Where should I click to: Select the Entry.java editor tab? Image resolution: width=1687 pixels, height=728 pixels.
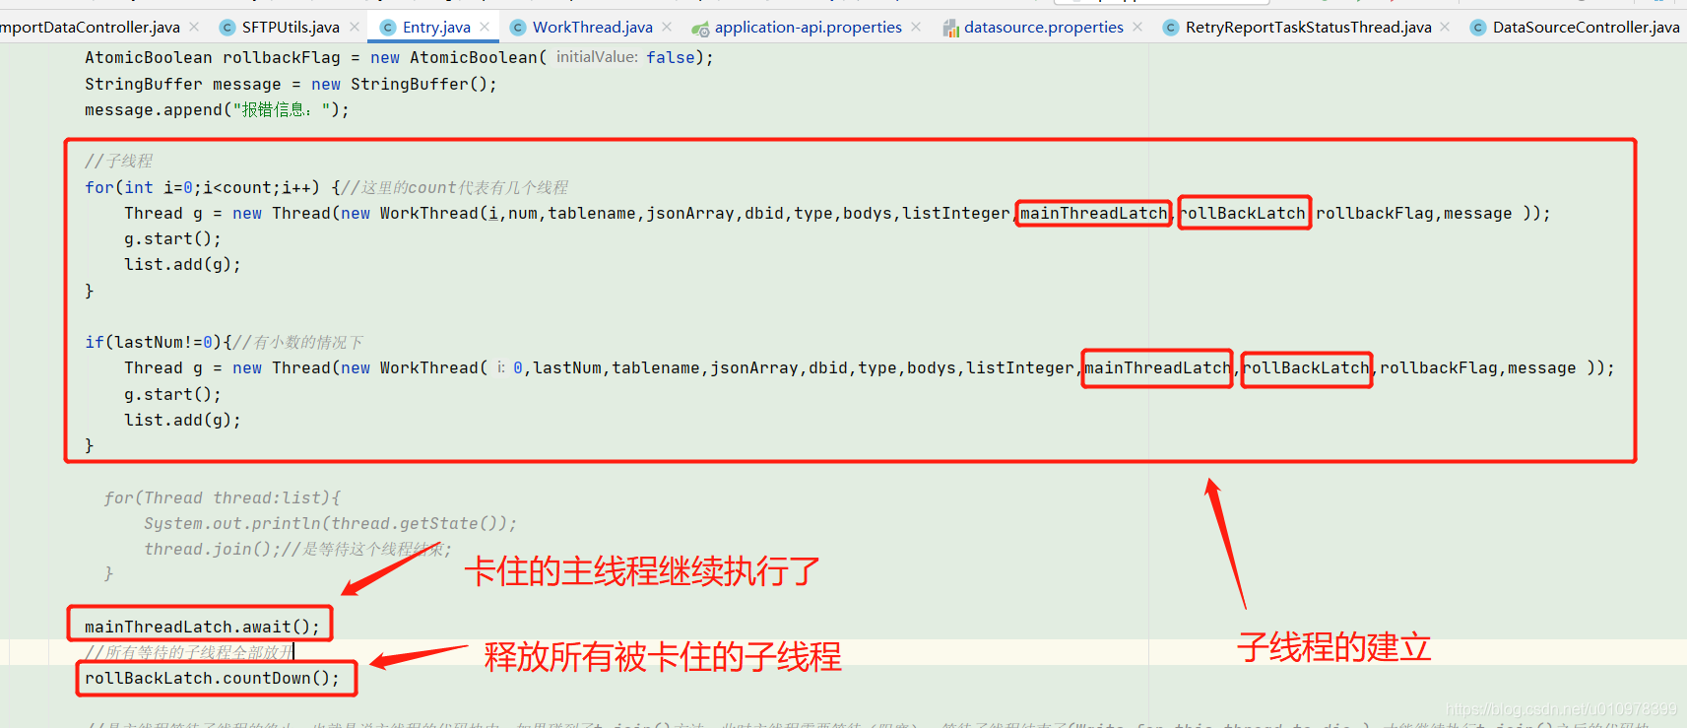pyautogui.click(x=436, y=28)
